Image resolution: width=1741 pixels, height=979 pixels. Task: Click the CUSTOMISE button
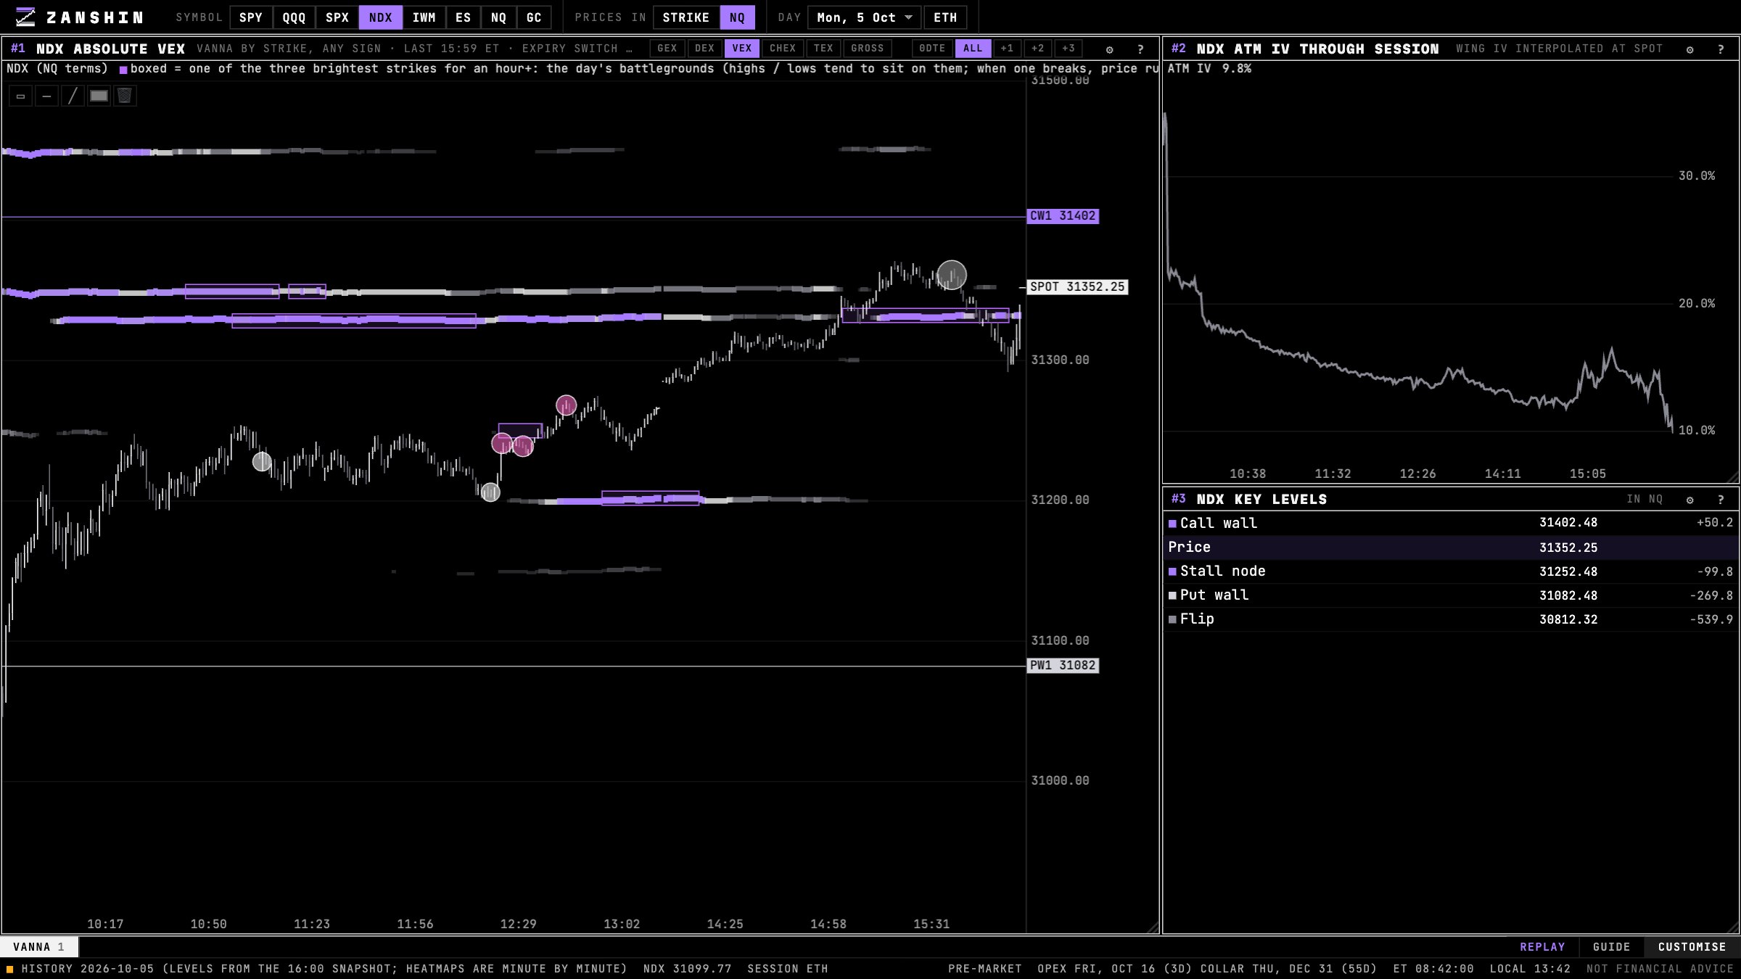[1692, 947]
